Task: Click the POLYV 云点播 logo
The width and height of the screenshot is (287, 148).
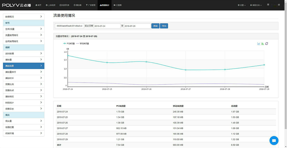Action: tap(17, 5)
